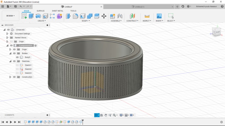Open the SHEET METAL tab
The width and height of the screenshot is (225, 126).
57,11
